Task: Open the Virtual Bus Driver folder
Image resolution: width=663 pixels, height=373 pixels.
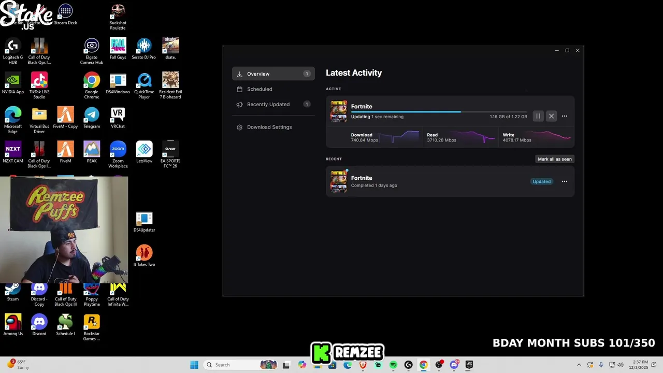Action: click(39, 121)
